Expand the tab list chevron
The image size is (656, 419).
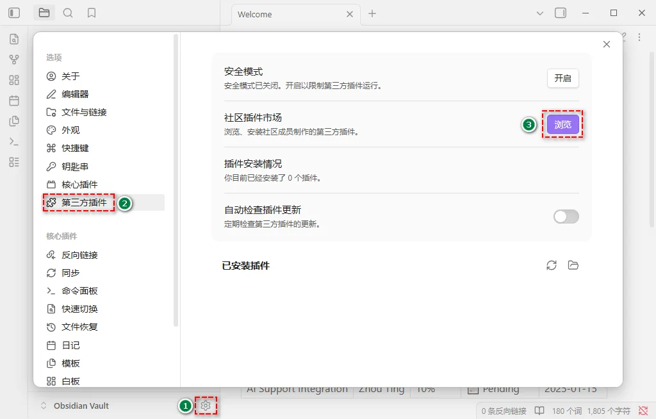point(539,13)
